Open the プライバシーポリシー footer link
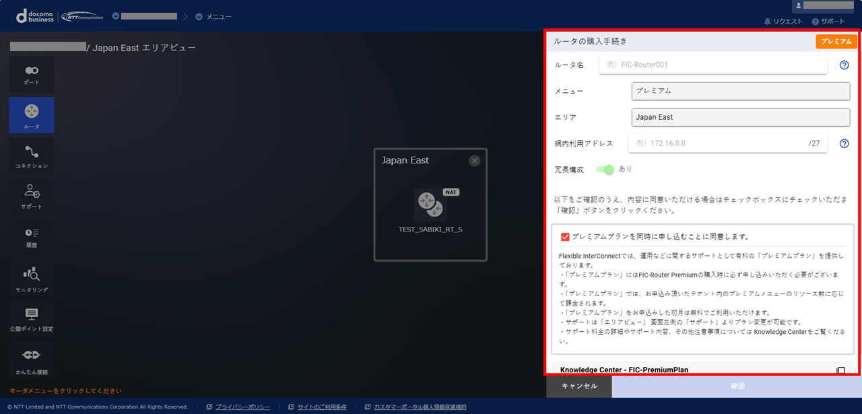 click(x=242, y=407)
